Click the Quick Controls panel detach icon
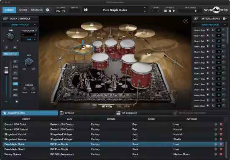 (x=5, y=18)
